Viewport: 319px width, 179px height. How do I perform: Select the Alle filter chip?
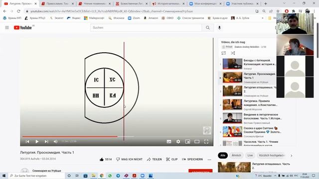223,155
